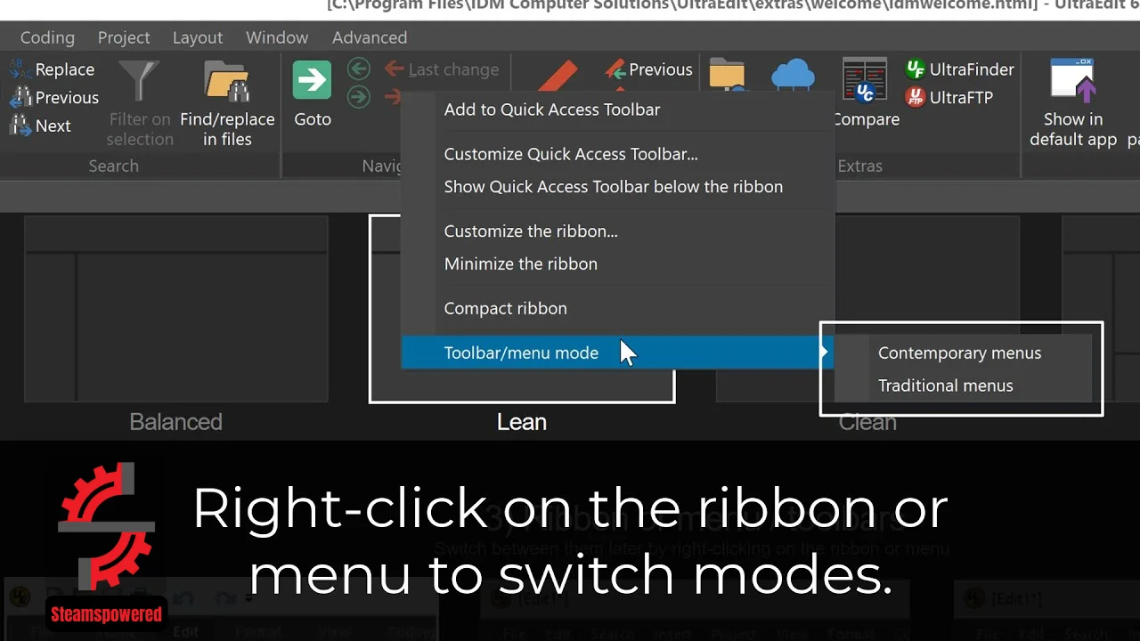Click Show in default app

[1073, 103]
